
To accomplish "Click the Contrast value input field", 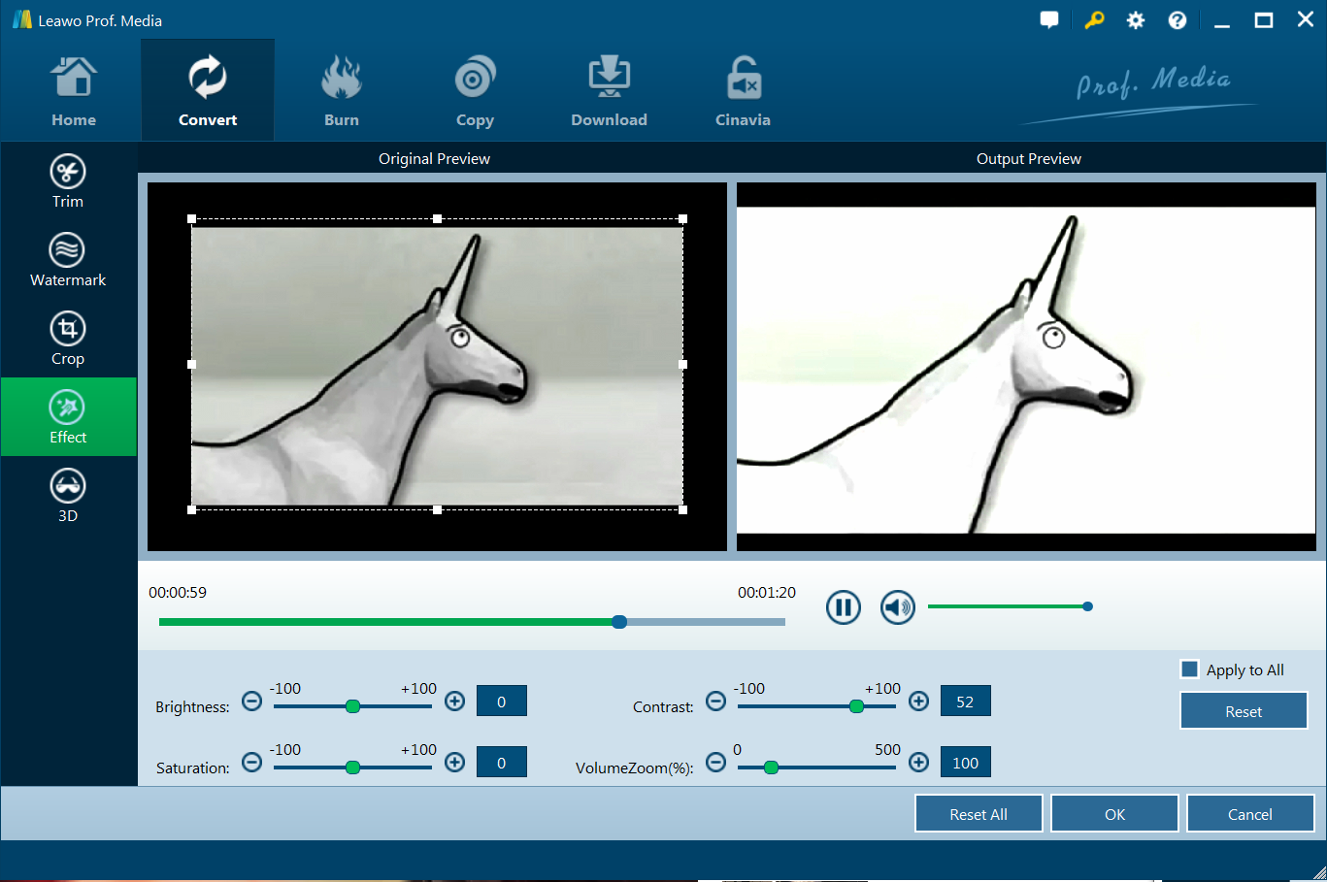I will point(965,702).
